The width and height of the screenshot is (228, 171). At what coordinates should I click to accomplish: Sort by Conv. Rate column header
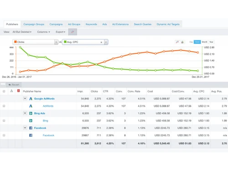(x=134, y=91)
